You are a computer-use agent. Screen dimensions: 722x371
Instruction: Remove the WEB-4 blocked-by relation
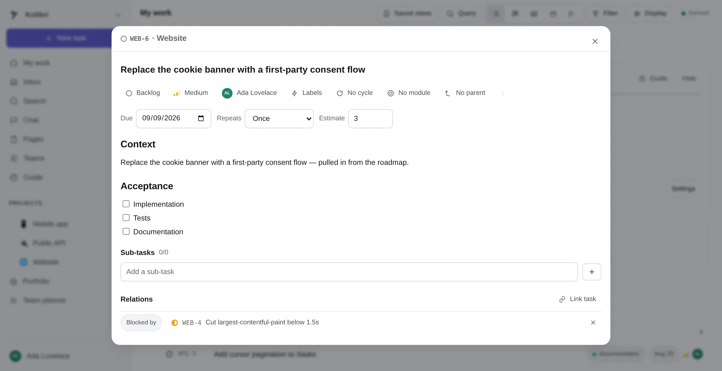click(x=593, y=323)
